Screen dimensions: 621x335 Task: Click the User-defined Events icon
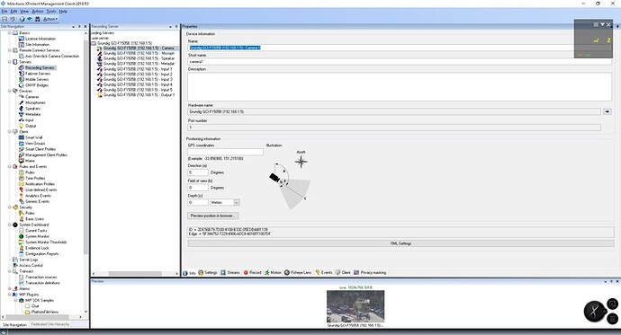(x=22, y=190)
